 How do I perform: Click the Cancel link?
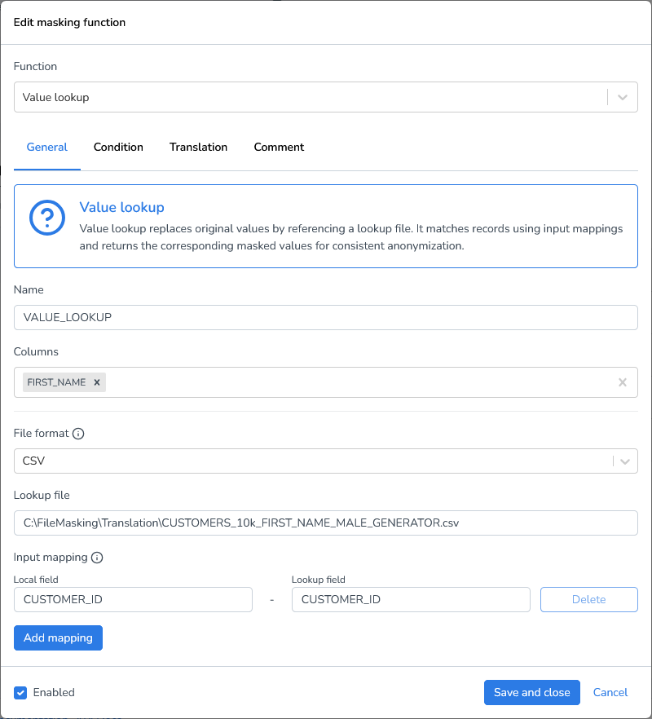tap(610, 692)
